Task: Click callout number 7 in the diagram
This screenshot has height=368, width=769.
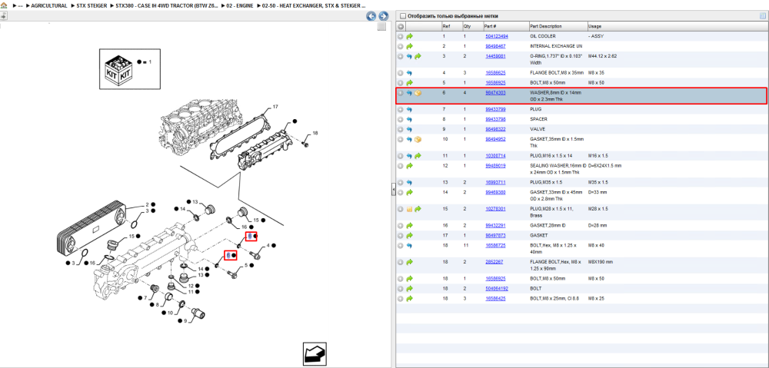Action: (x=145, y=298)
